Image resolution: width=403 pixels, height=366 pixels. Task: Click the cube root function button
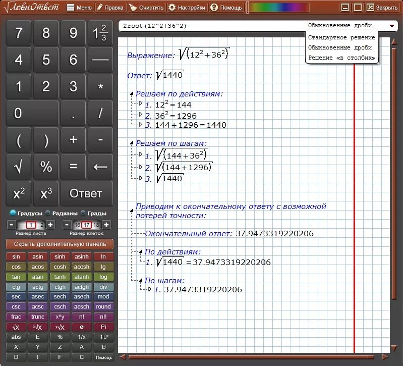pos(38,327)
